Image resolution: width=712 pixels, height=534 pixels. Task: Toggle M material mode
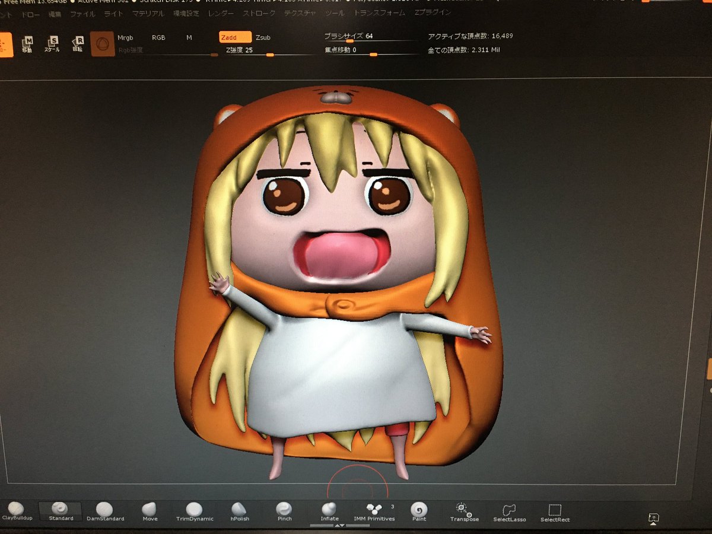tap(189, 37)
